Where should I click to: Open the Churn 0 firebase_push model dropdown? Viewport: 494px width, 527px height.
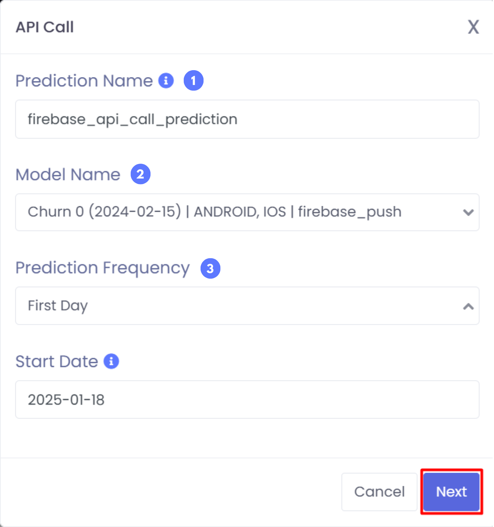[x=247, y=212]
